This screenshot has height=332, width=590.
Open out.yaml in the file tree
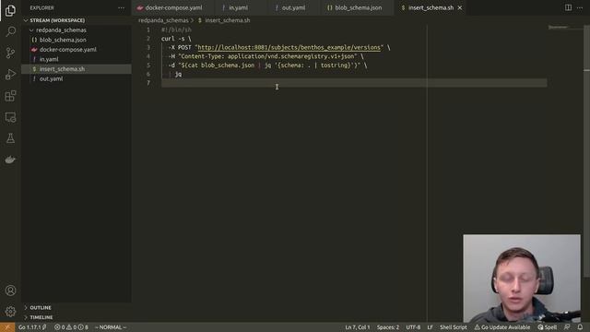click(51, 78)
